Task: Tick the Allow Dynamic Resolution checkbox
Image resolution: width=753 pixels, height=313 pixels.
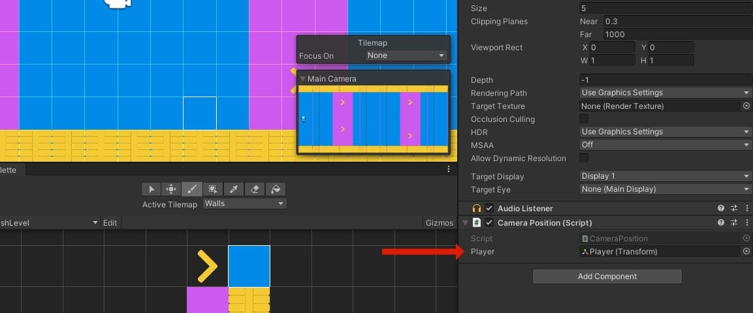Action: click(584, 158)
